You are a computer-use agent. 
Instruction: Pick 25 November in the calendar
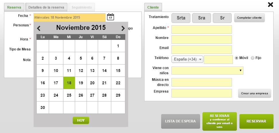(x=69, y=95)
